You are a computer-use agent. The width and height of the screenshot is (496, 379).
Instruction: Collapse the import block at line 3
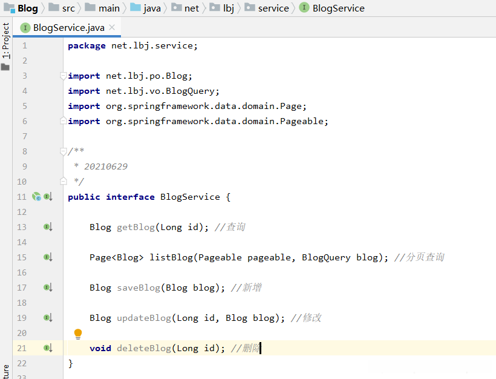point(64,76)
